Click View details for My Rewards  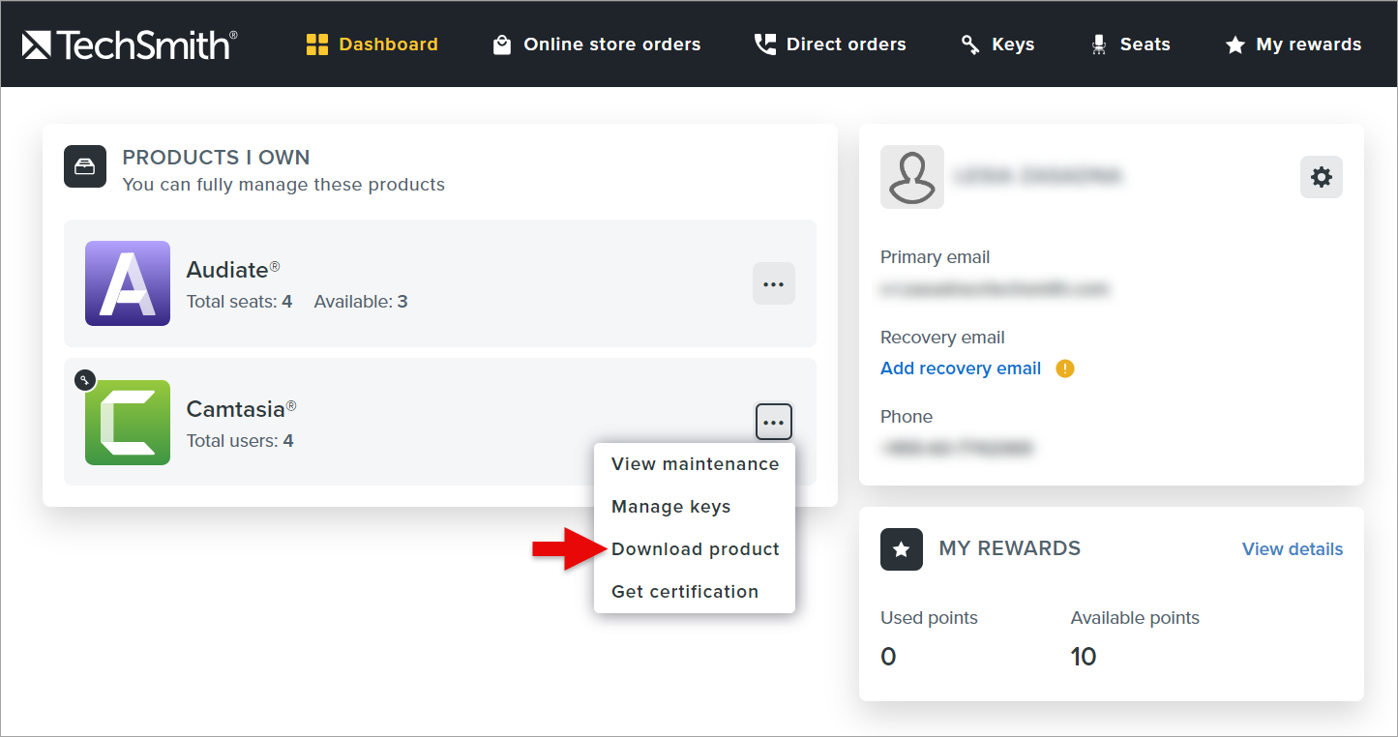coord(1292,548)
